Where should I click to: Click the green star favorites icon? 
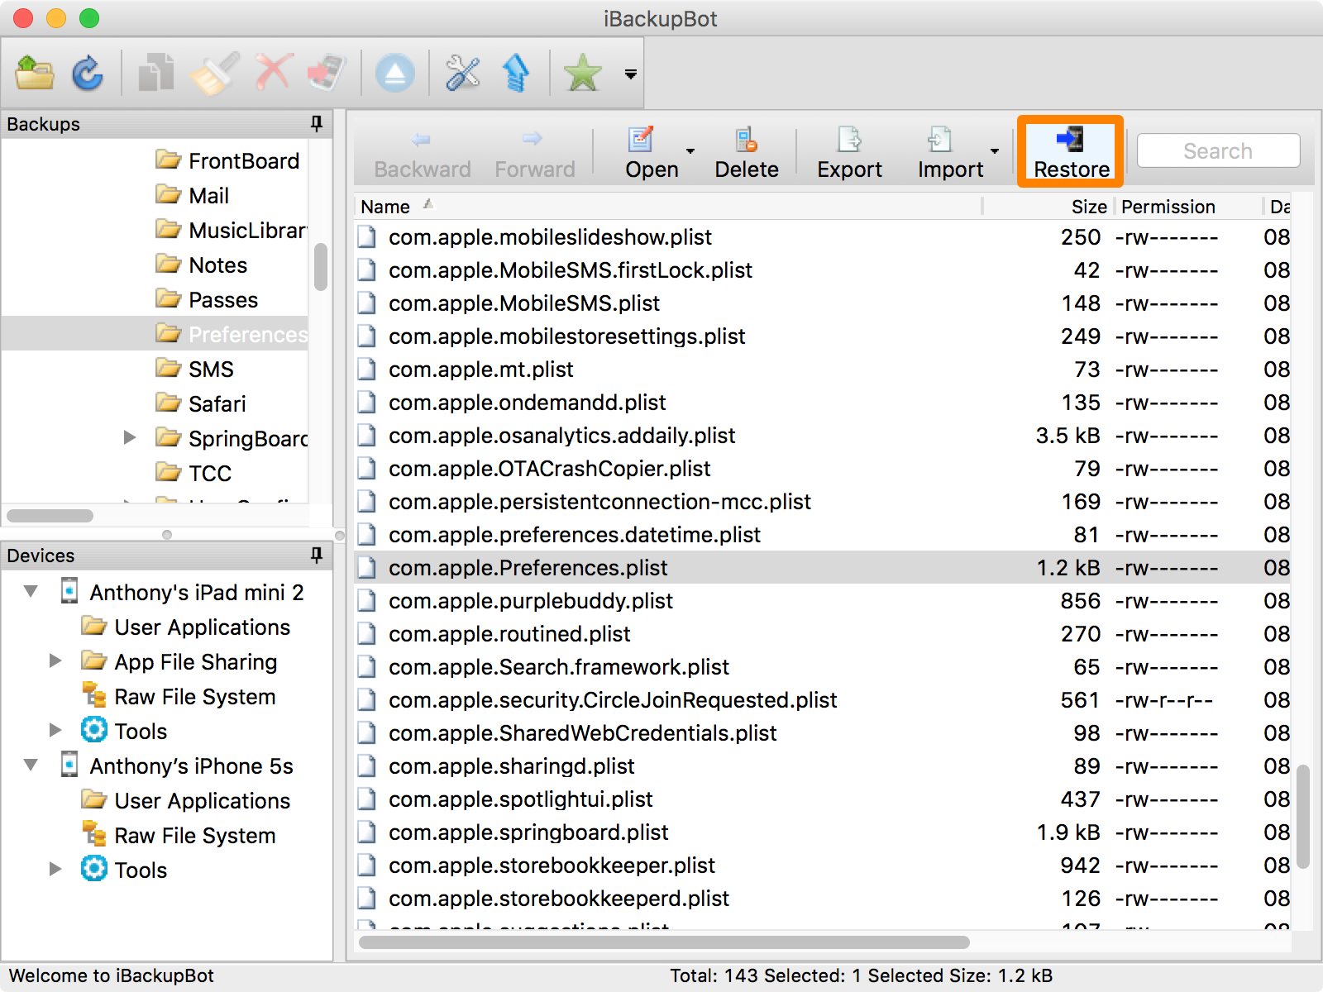[x=582, y=73]
